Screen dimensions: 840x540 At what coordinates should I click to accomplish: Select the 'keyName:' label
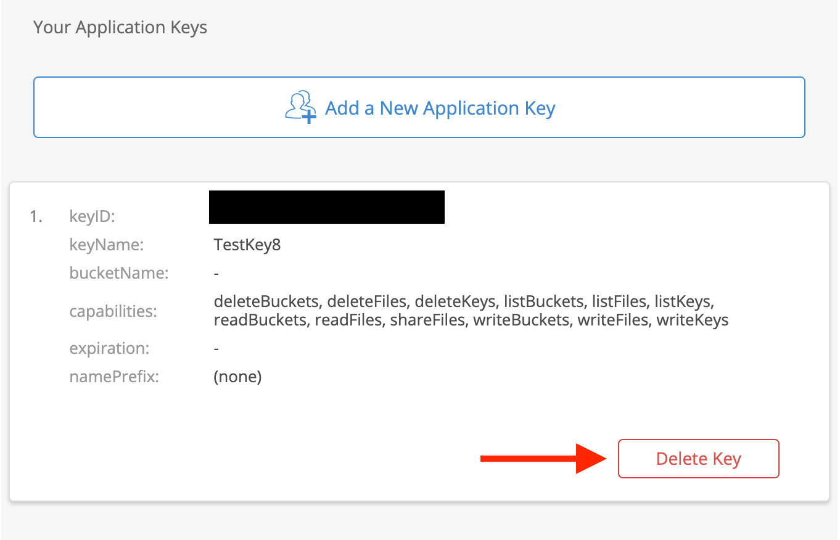107,245
